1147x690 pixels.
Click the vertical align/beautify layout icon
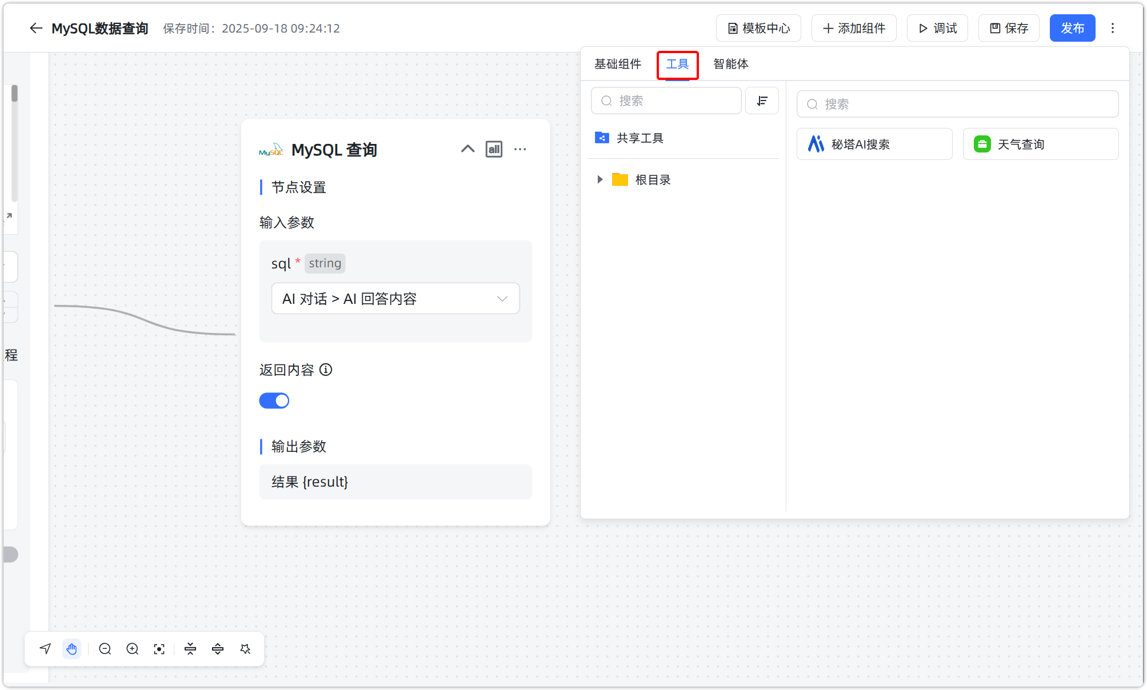pyautogui.click(x=218, y=649)
